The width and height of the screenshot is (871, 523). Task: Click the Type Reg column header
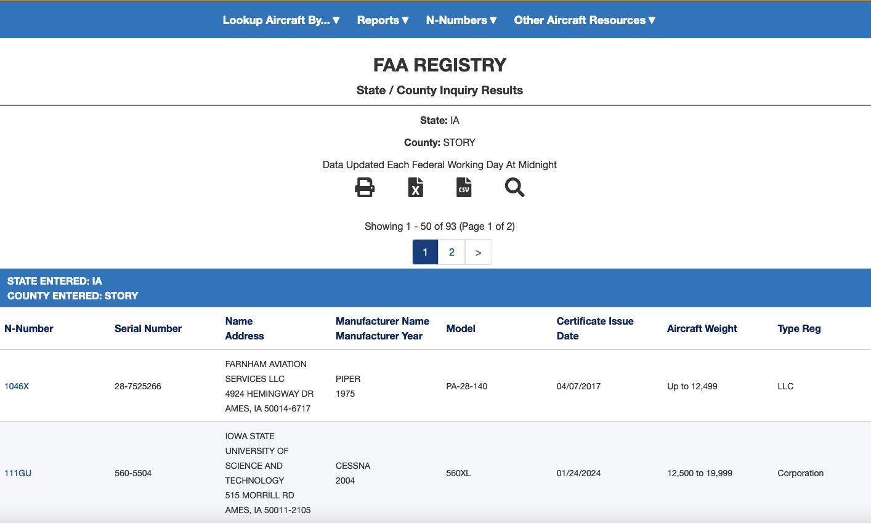tap(799, 328)
